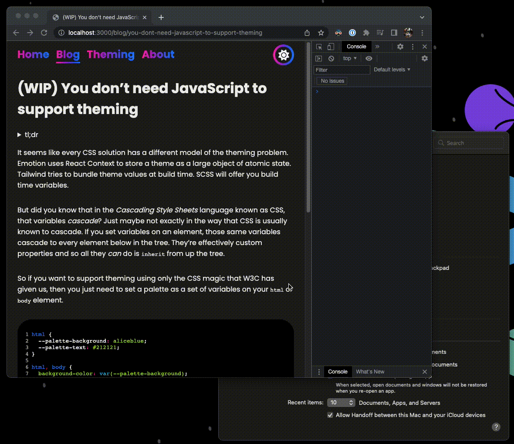
Task: Click the page heading about theming
Action: [142, 99]
